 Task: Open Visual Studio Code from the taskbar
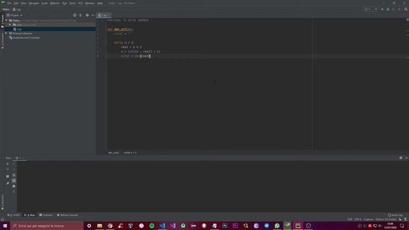162,226
